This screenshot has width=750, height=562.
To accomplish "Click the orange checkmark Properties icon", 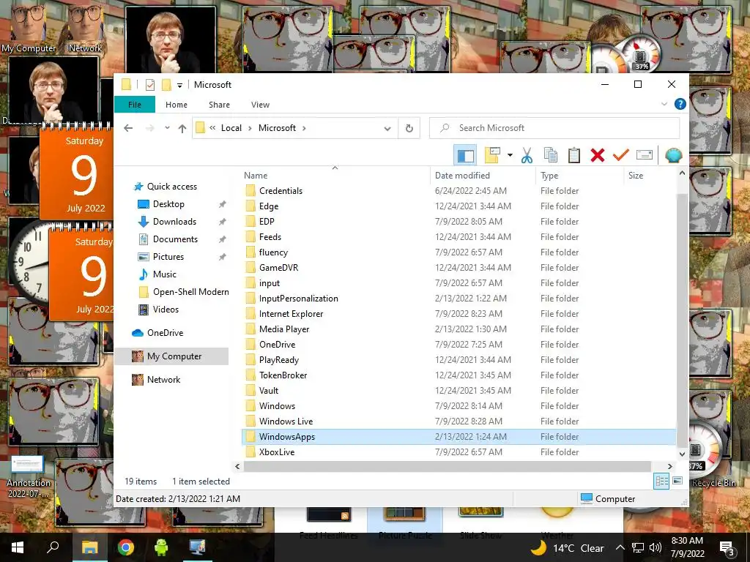I will point(621,155).
